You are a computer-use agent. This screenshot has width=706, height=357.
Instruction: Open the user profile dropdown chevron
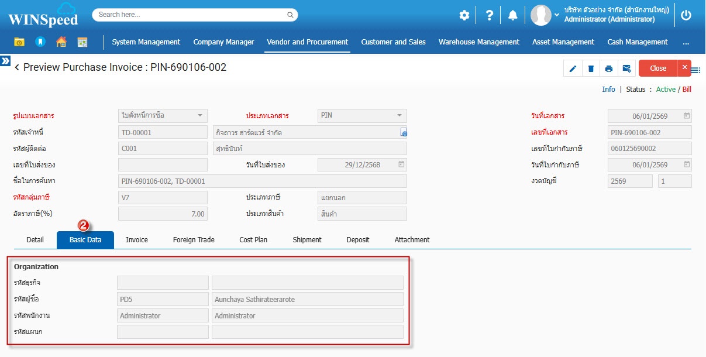click(x=557, y=15)
